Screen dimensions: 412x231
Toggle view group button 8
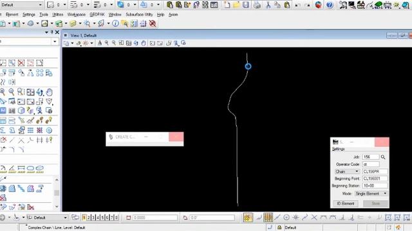[116, 218]
